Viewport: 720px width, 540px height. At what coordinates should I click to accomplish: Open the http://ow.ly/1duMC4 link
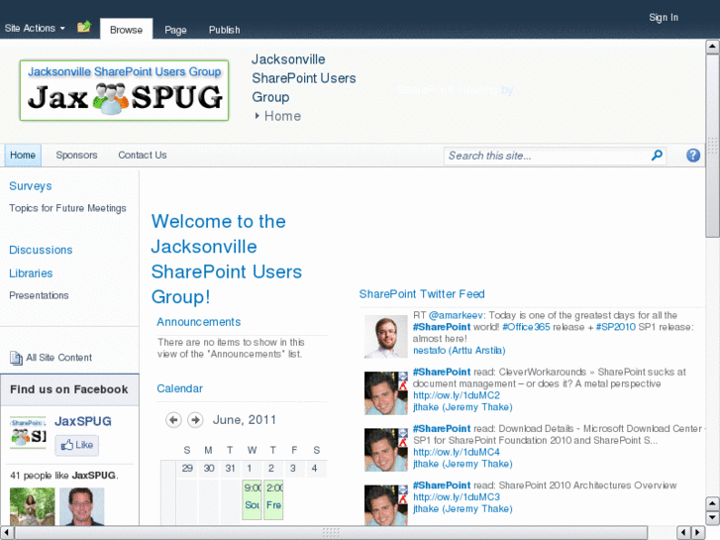[457, 452]
